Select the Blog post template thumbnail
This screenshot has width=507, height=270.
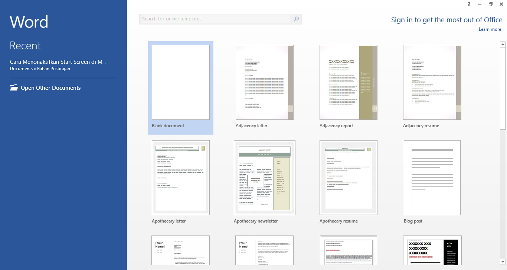[x=432, y=178]
